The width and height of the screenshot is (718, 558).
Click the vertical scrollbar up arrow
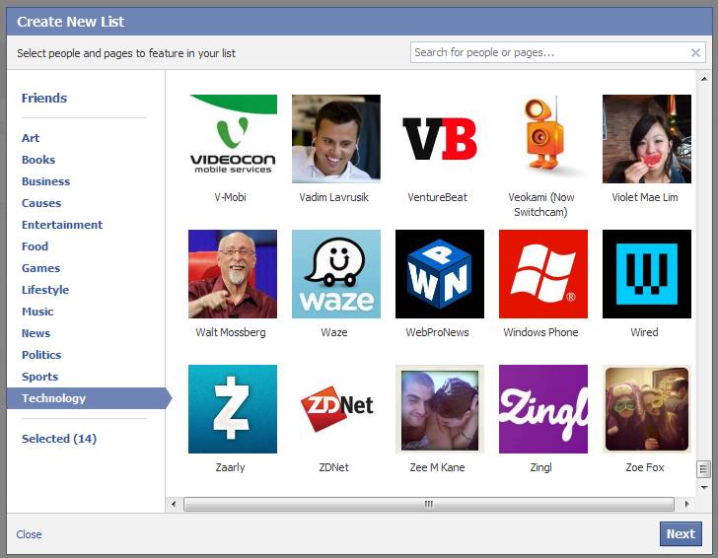click(x=703, y=79)
